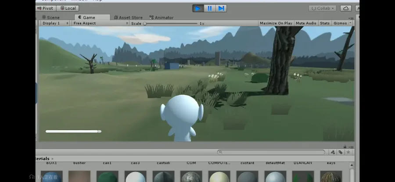Toggle the Pivot handle position button
This screenshot has width=395, height=182.
[46, 8]
